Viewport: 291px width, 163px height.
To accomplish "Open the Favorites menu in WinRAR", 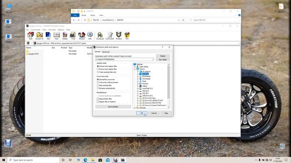I will click(52, 29).
